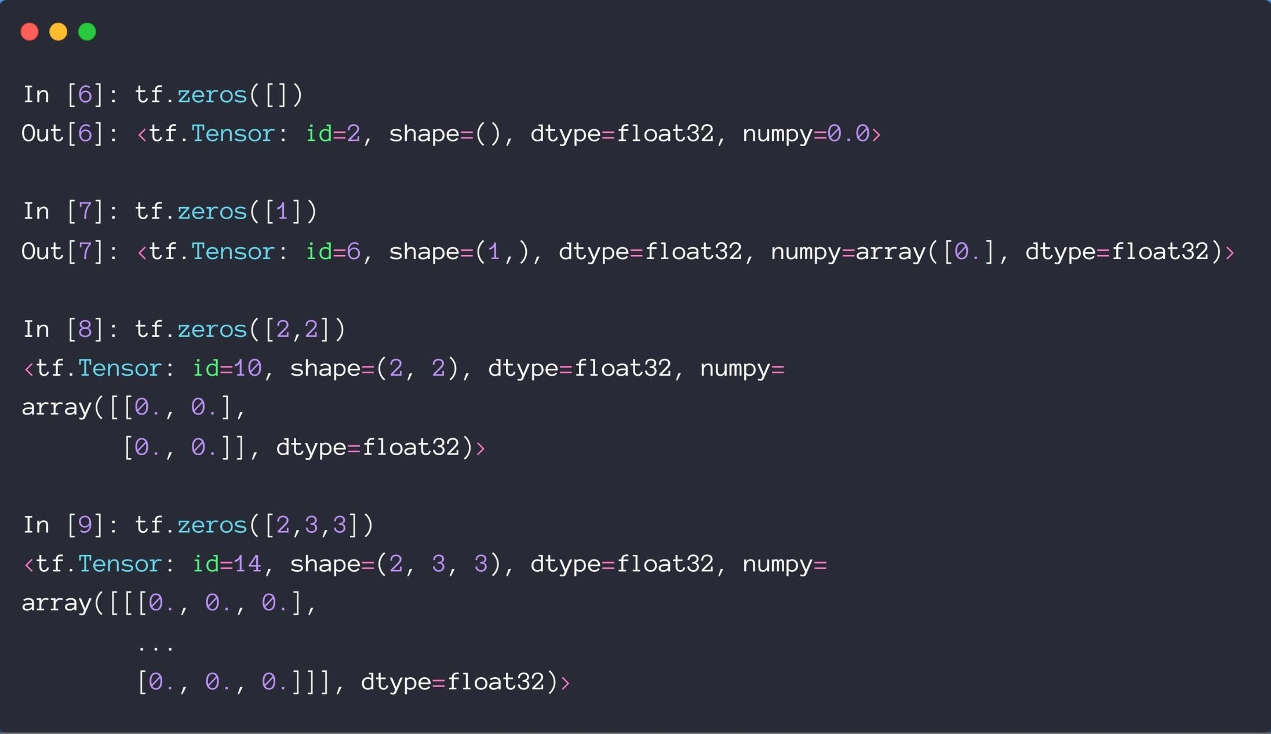Click the yellow minimize window button
The height and width of the screenshot is (734, 1271).
point(58,32)
